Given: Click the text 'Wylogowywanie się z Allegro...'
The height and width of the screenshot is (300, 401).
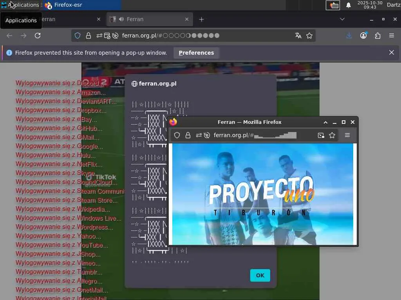Looking at the screenshot, I should (x=59, y=281).
